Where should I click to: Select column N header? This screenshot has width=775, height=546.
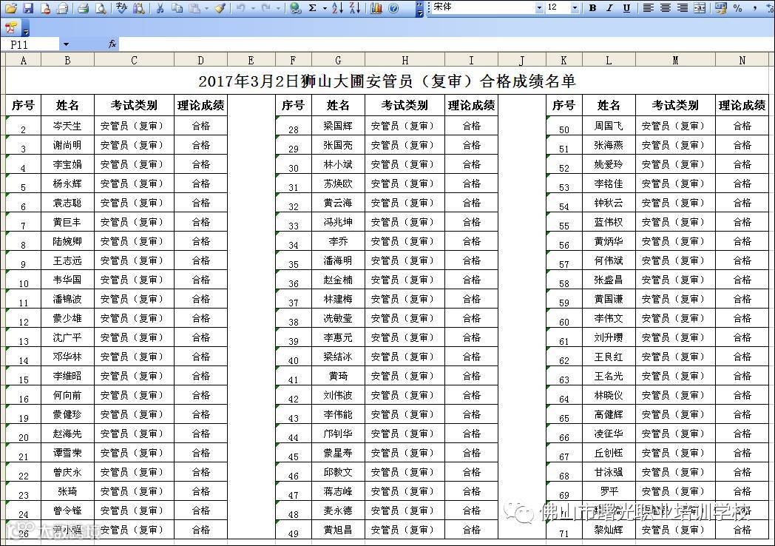tap(742, 60)
